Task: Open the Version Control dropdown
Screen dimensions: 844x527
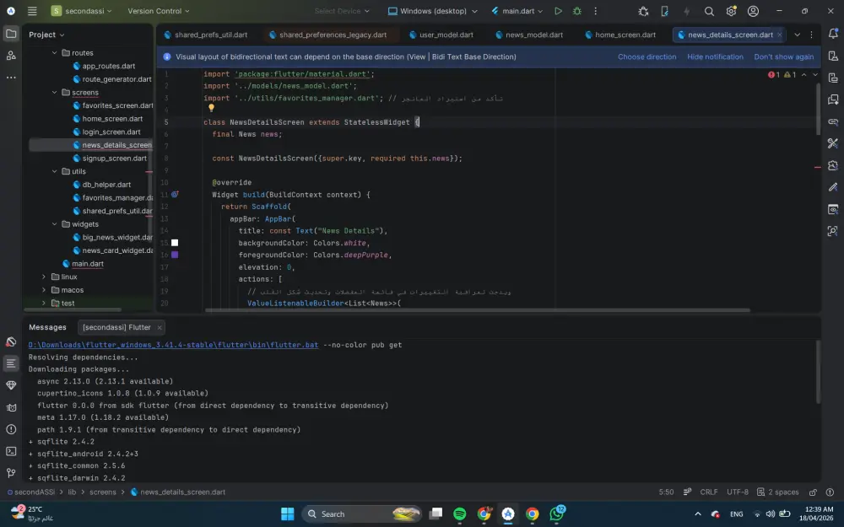Action: click(159, 11)
